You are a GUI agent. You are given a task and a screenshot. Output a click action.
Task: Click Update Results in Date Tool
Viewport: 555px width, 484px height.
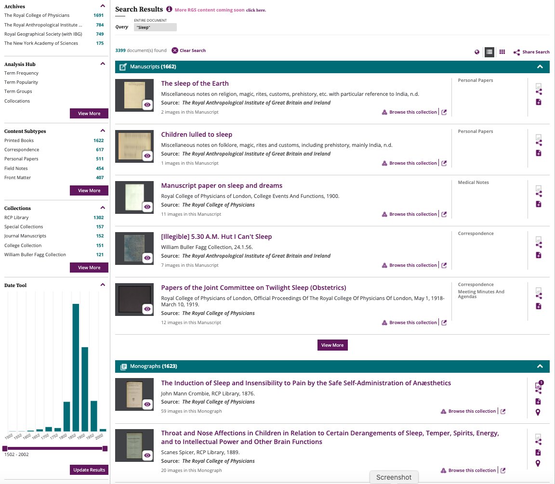(x=89, y=470)
